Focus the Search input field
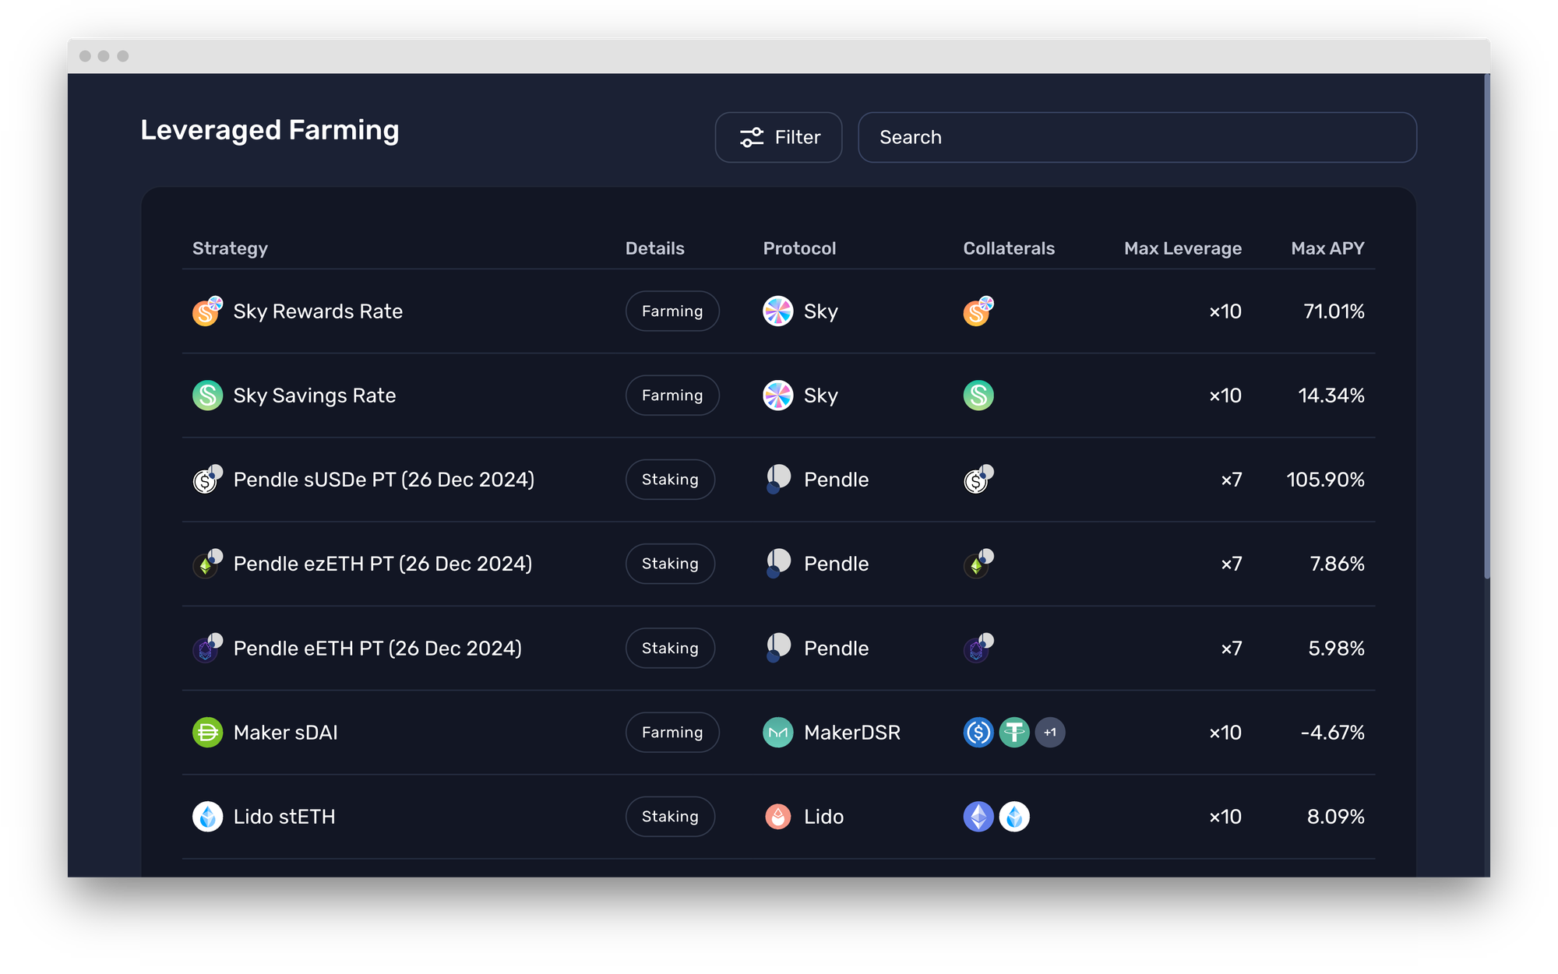The height and width of the screenshot is (974, 1558). [x=1137, y=138]
